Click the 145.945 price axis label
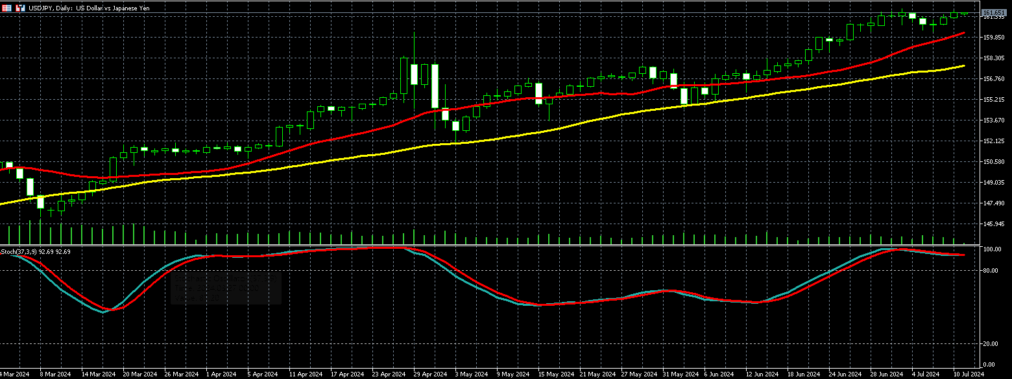 point(993,224)
